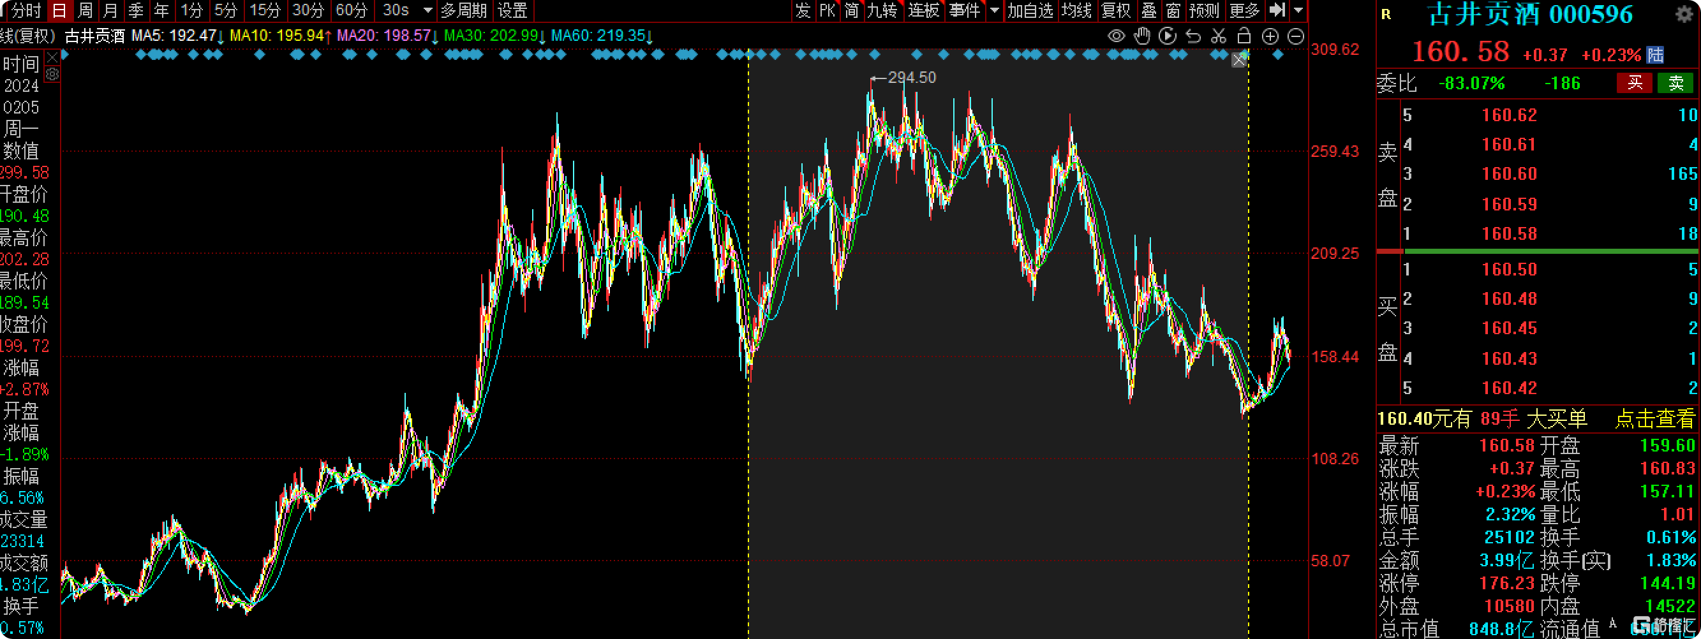The width and height of the screenshot is (1701, 639).
Task: Click the circular play replay icon
Action: (x=1168, y=36)
